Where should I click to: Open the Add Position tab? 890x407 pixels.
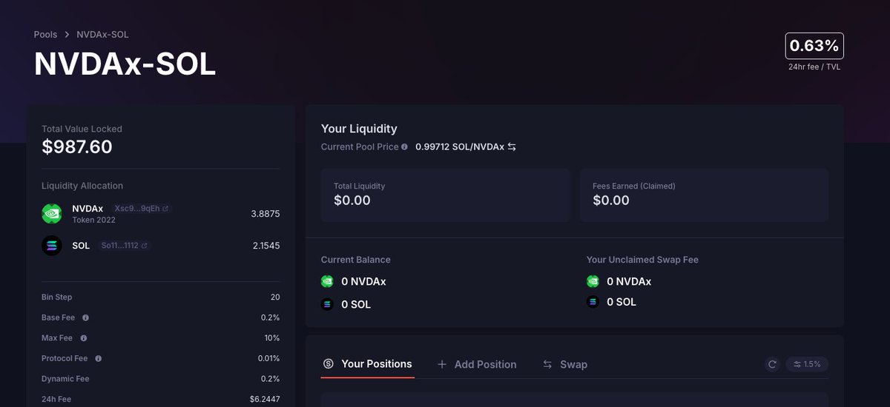pos(477,364)
